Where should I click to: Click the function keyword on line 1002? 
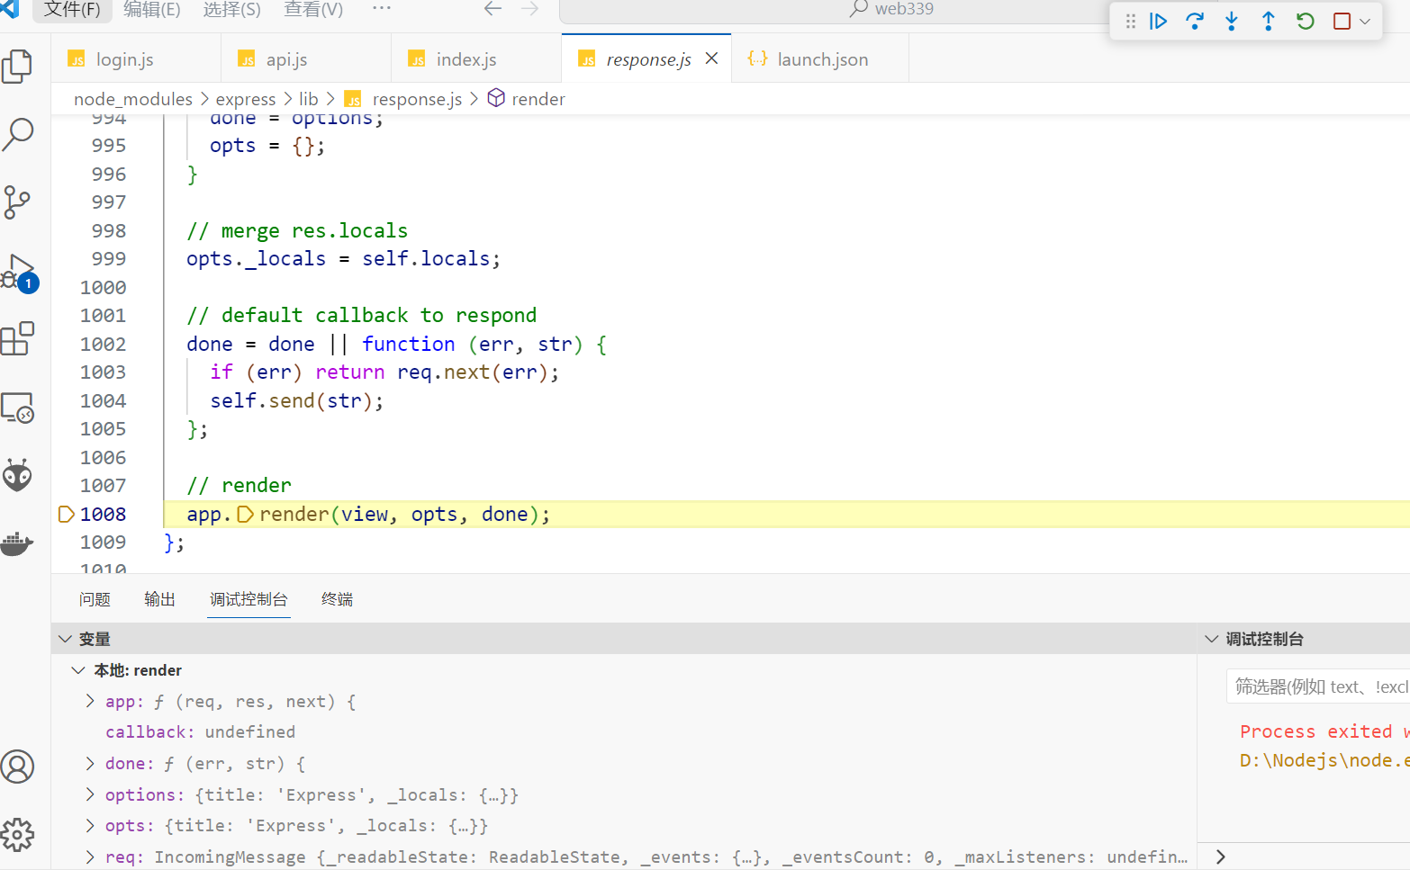click(x=409, y=344)
